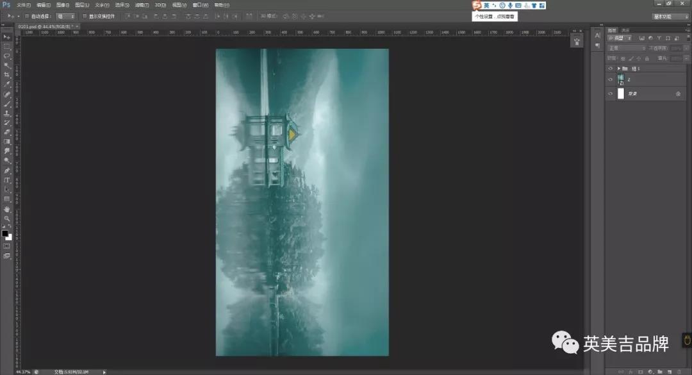This screenshot has height=375, width=692.
Task: Filter layers by adjustment type icon
Action: tap(650, 38)
